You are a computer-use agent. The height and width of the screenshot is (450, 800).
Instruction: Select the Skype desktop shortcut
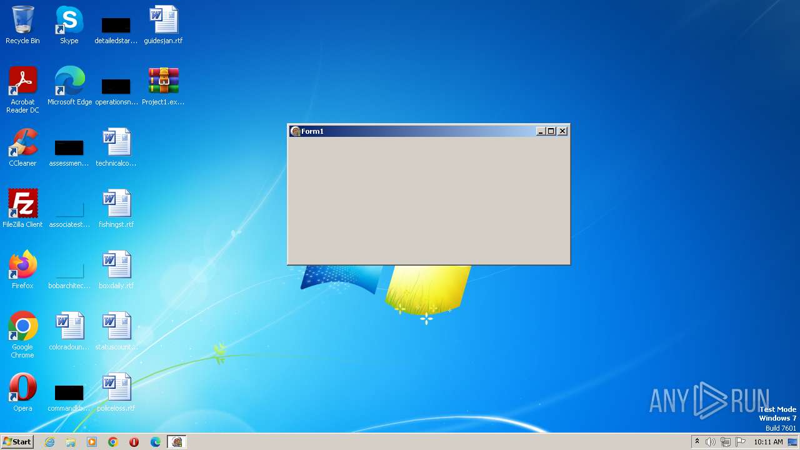pos(69,25)
